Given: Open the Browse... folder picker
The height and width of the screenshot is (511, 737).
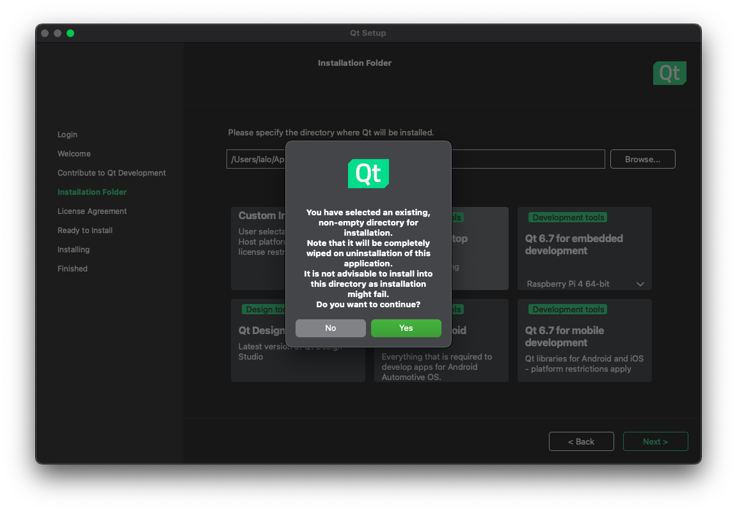Looking at the screenshot, I should 642,159.
